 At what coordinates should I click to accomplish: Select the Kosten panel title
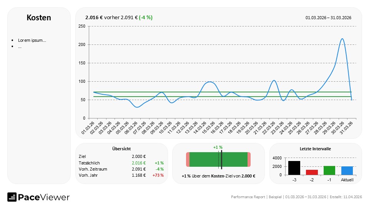(39, 18)
